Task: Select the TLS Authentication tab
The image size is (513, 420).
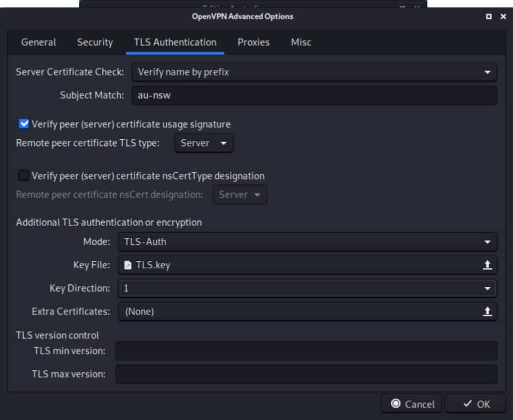Action: [175, 42]
